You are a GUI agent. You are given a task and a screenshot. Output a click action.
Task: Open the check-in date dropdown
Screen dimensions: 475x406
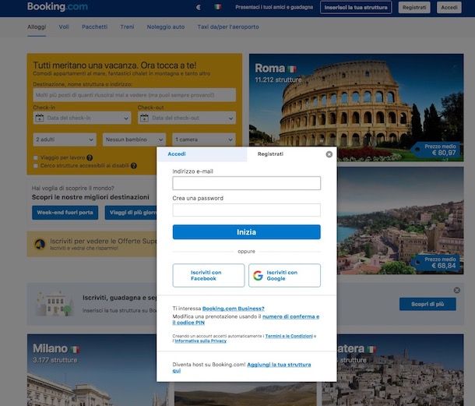tap(82, 118)
